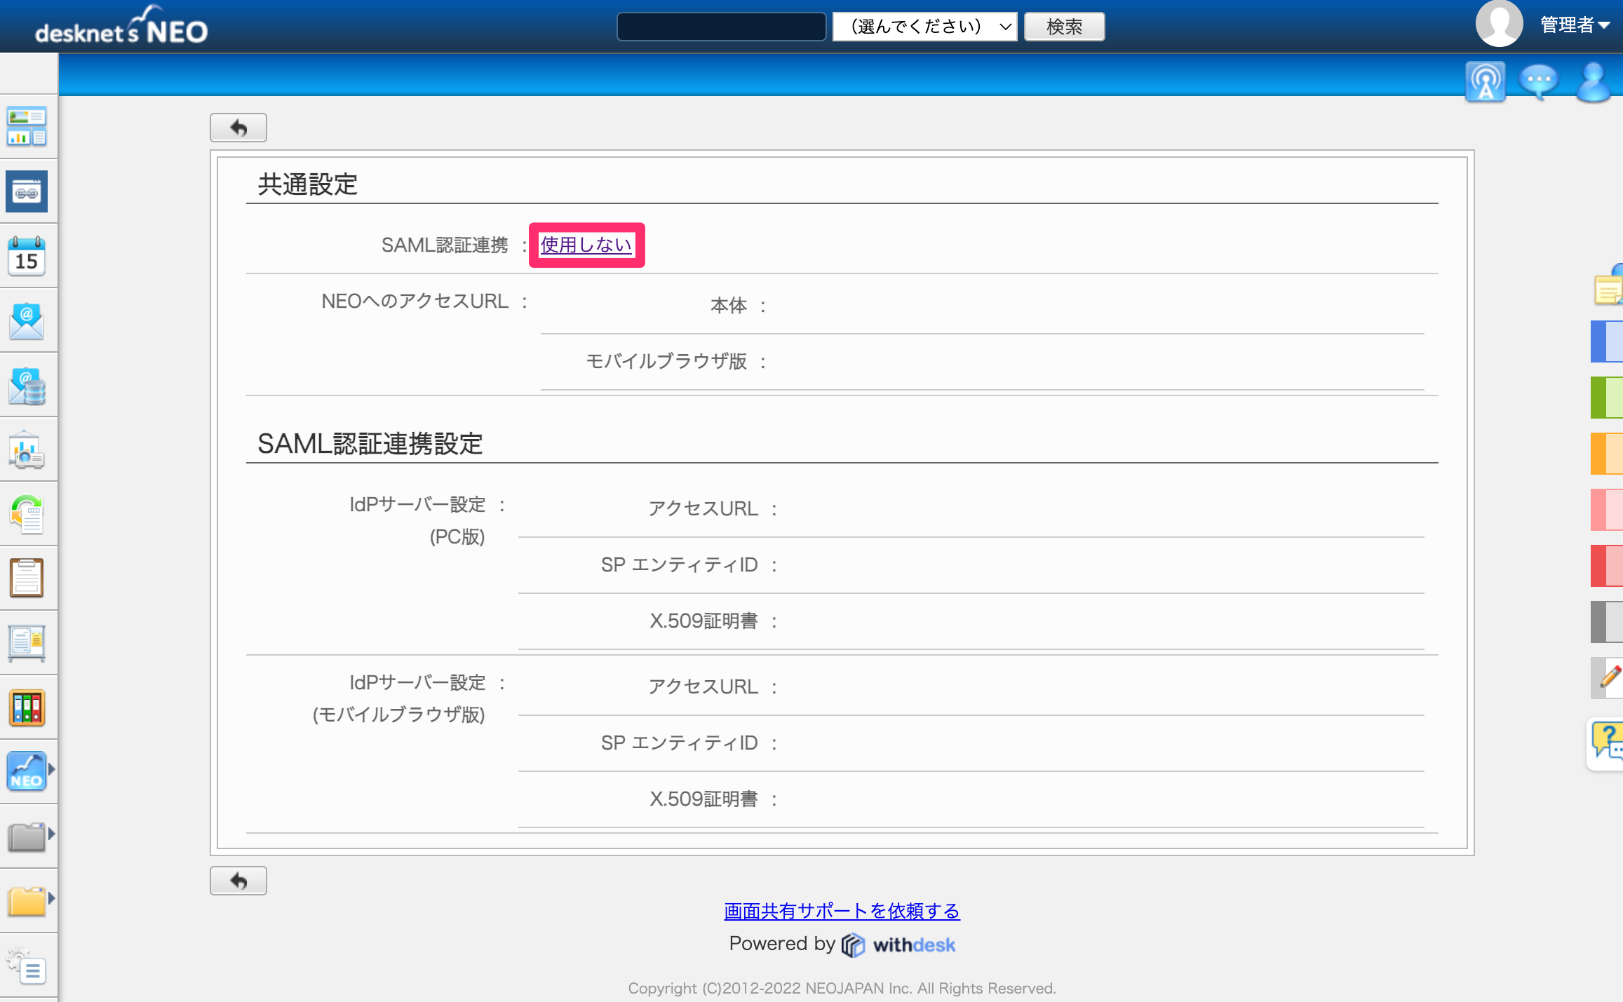
Task: Click the blue NEO application icon
Action: pyautogui.click(x=27, y=771)
